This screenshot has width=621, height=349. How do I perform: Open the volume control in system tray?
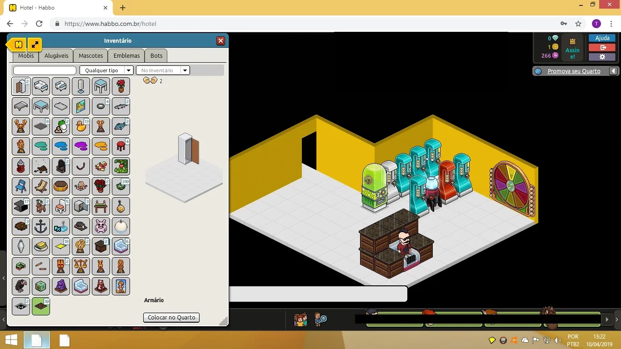click(x=558, y=340)
